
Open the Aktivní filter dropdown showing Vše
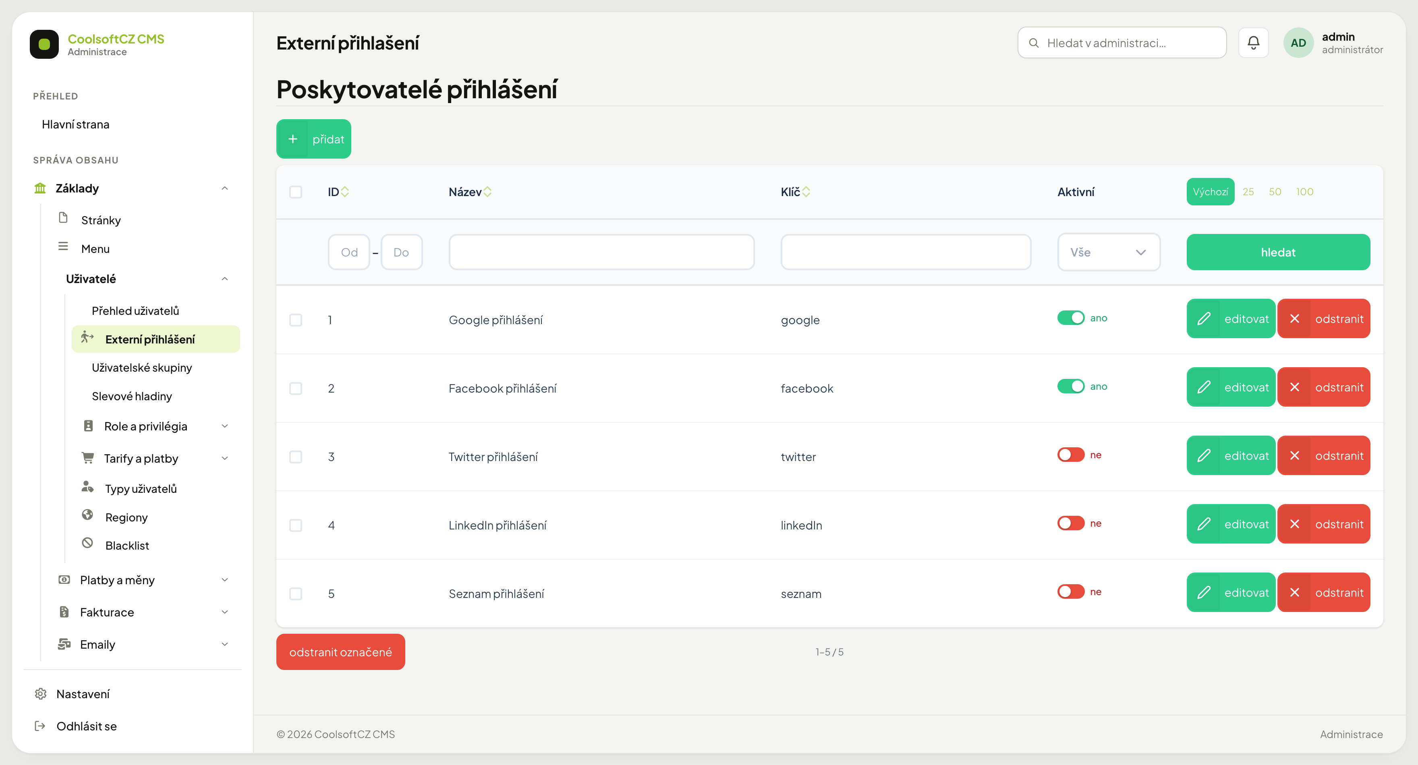point(1109,252)
